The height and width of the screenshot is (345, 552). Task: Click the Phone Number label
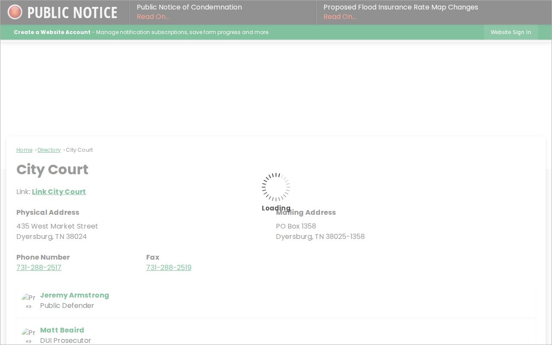point(43,257)
